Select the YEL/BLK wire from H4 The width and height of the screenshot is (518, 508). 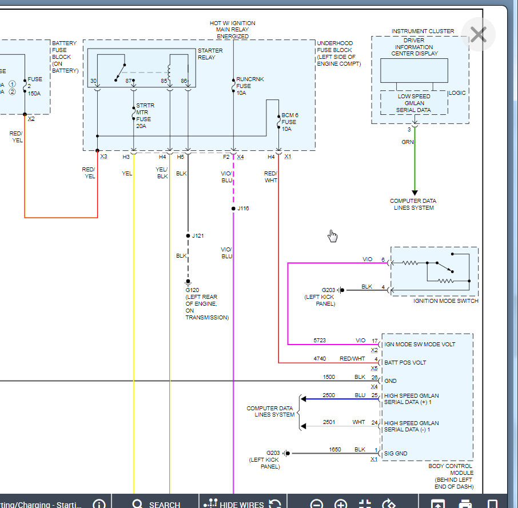170,323
